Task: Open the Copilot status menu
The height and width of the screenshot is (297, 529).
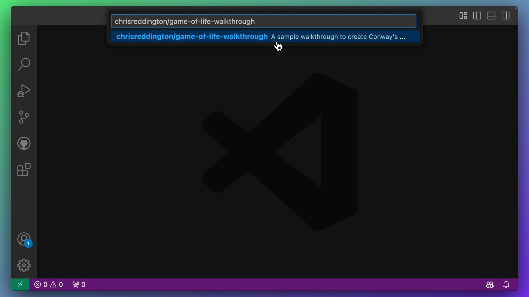Action: 490,285
